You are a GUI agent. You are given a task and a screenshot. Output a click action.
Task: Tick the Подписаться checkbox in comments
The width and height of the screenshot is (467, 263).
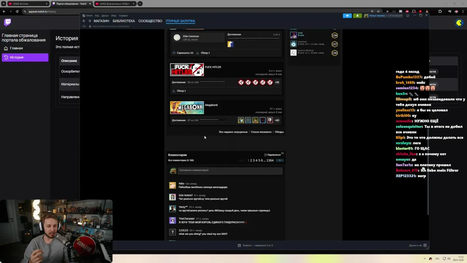[265, 155]
